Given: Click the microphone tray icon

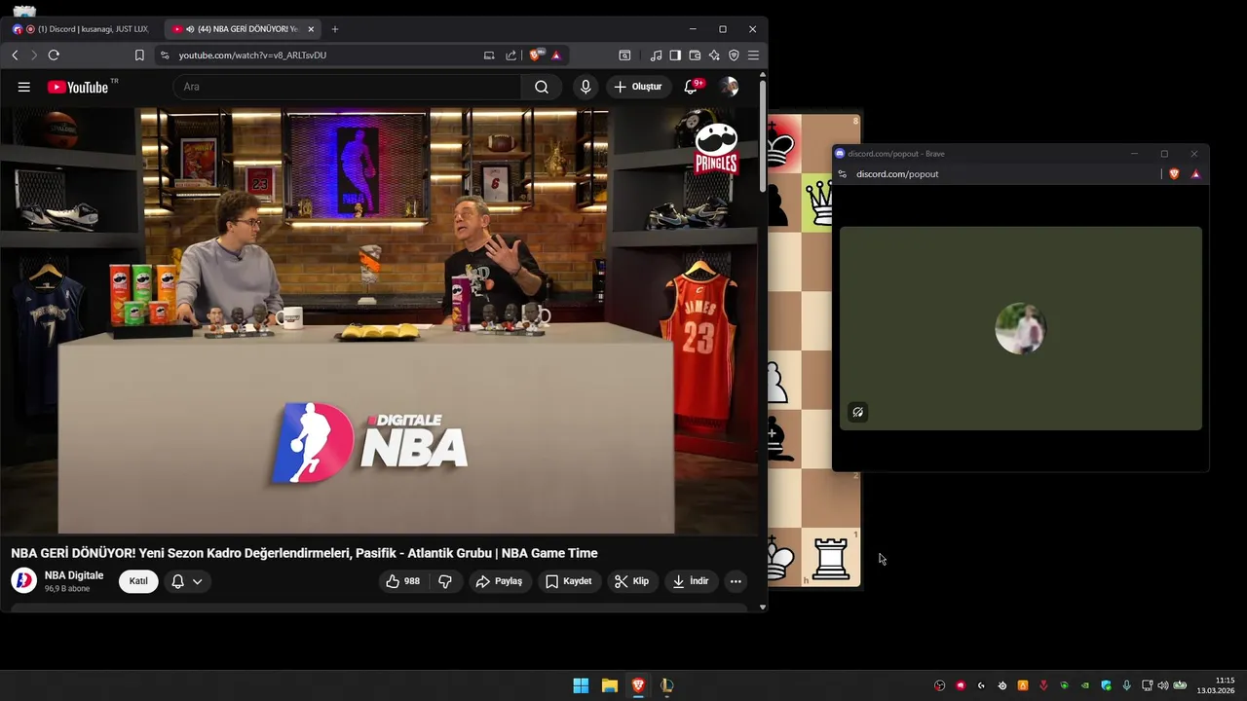Looking at the screenshot, I should coord(1126,685).
